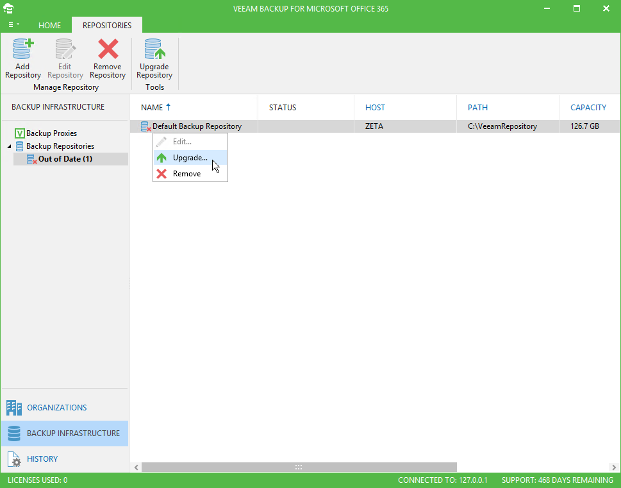Screen dimensions: 621x488
Task: Choose Edit... in the context menu
Action: (x=190, y=142)
